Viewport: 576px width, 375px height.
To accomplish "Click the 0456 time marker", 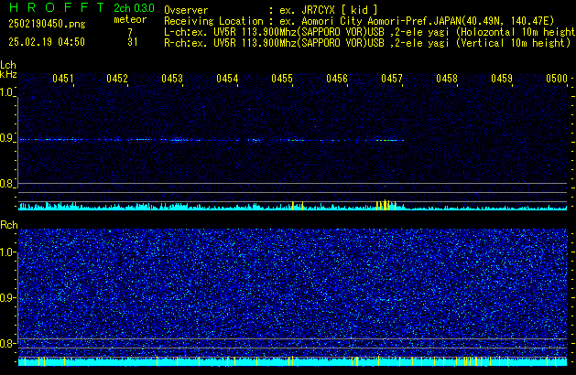I will point(337,79).
